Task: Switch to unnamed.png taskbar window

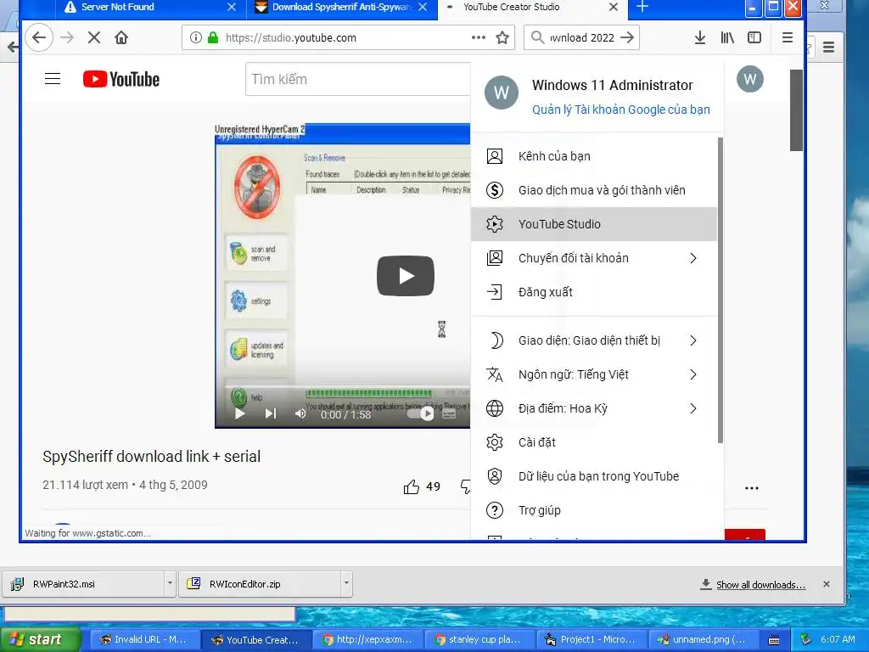Action: pyautogui.click(x=703, y=639)
